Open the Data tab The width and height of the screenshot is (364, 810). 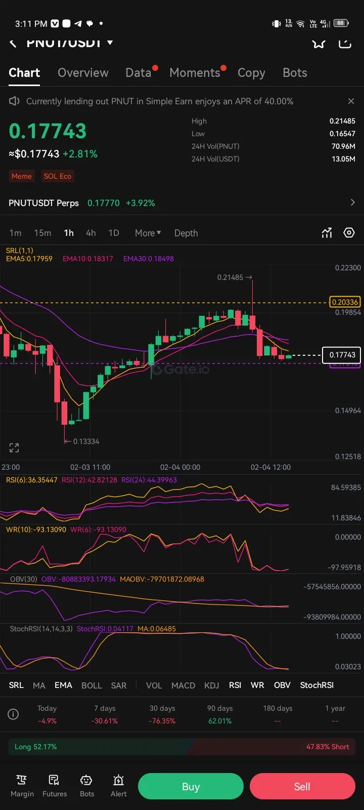pyautogui.click(x=139, y=73)
